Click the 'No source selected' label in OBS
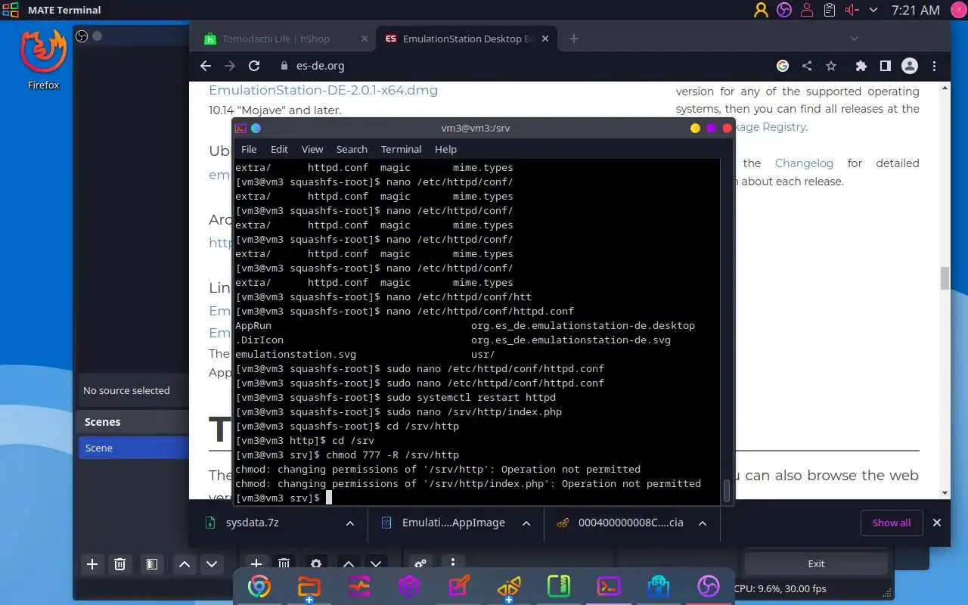 point(126,391)
